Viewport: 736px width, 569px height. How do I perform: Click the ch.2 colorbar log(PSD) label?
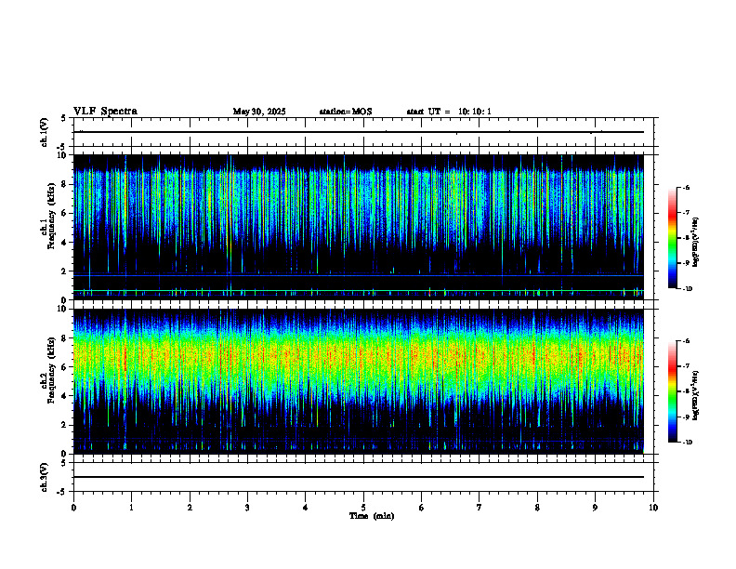[x=696, y=395]
